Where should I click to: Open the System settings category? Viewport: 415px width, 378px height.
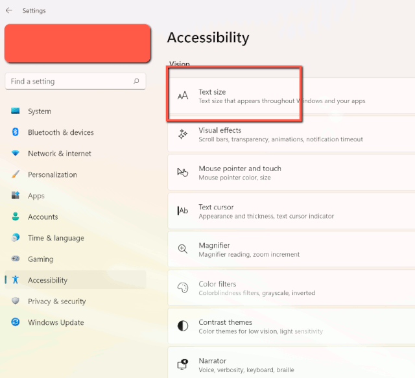[x=40, y=112]
